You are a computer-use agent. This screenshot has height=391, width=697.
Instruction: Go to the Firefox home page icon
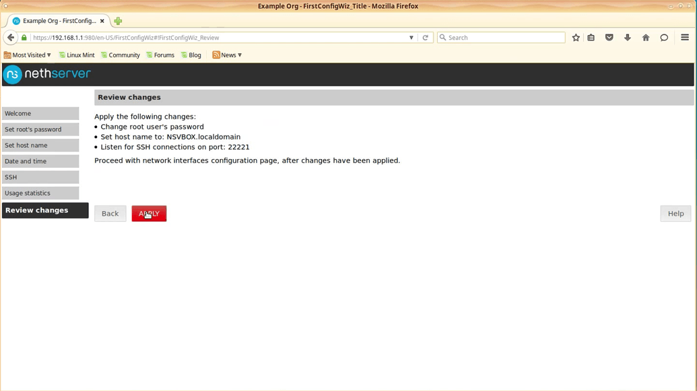click(646, 38)
